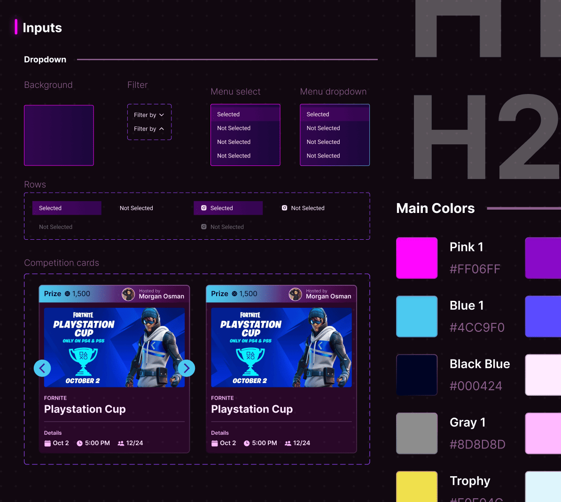Click the second card's Playstation Cup title
561x502 pixels.
coord(252,409)
